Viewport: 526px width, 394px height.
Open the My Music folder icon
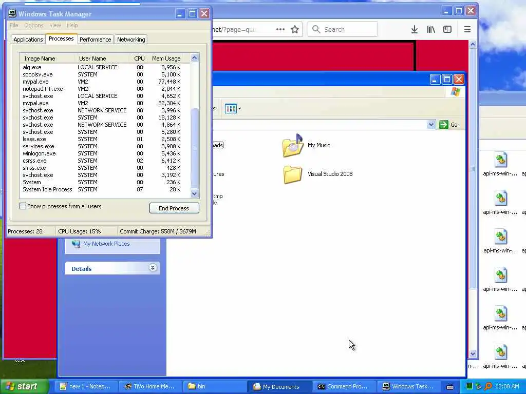tap(292, 145)
